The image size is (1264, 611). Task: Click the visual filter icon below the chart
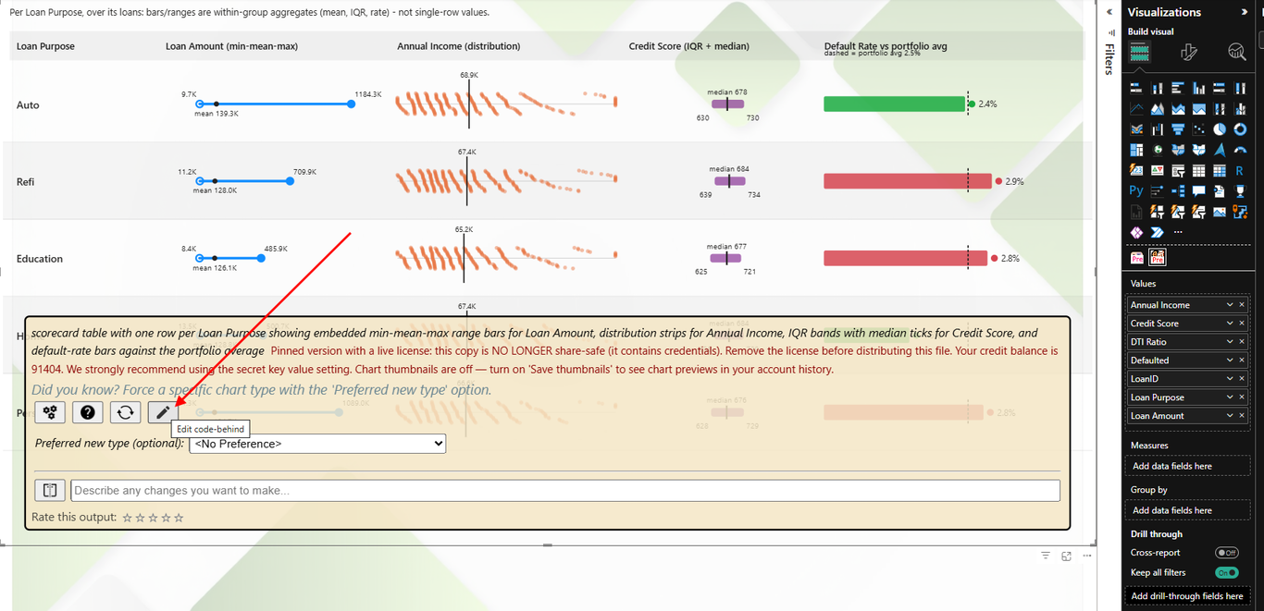[1046, 556]
